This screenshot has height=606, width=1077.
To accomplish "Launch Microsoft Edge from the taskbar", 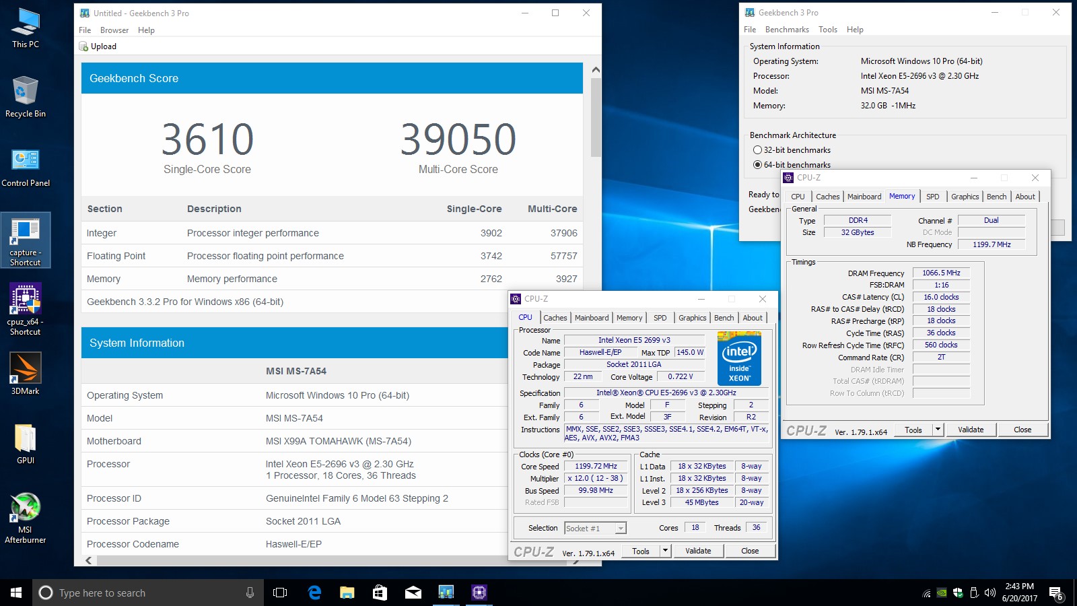I will click(x=314, y=593).
